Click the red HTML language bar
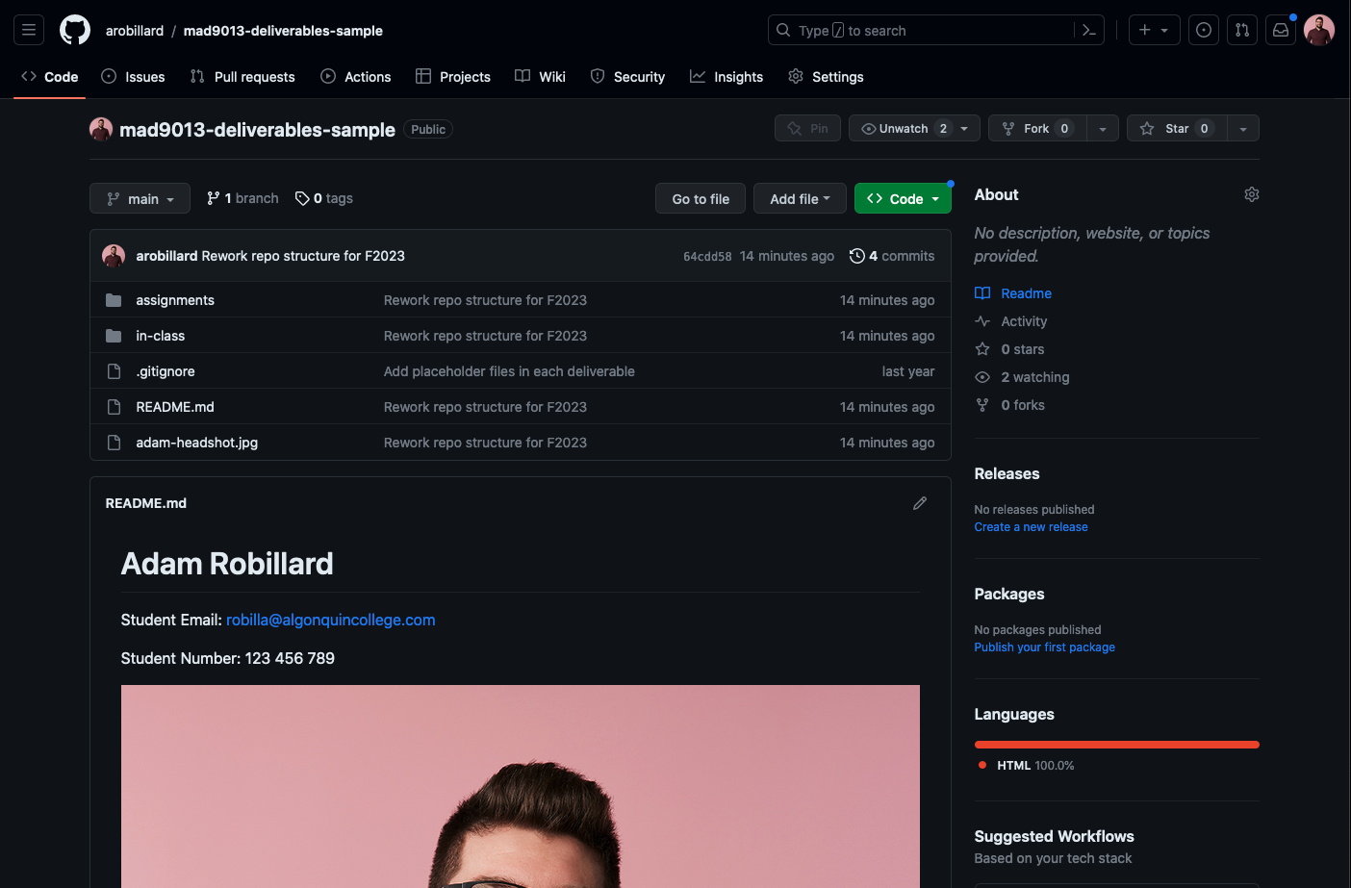This screenshot has height=888, width=1351. [1116, 745]
